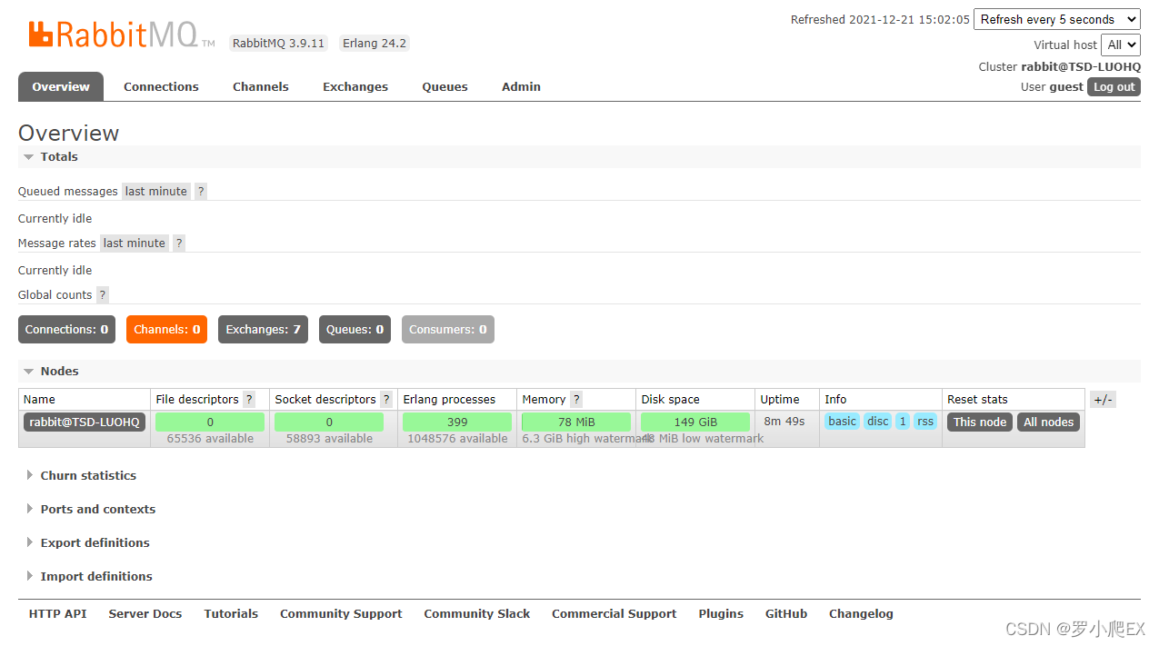The image size is (1159, 646).
Task: Click the RabbitMQ 3.9.11 version label
Action: coord(278,43)
